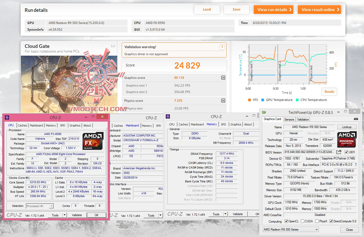This screenshot has height=237, width=364.
Task: Click the Physics score 7 270 value
Action: pyautogui.click(x=178, y=100)
